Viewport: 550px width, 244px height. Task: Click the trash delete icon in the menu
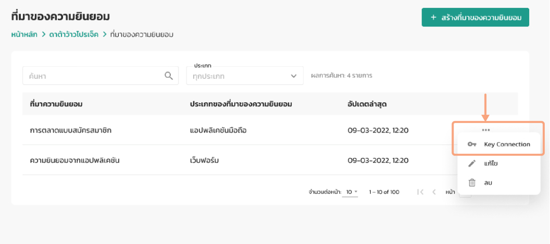(x=472, y=182)
